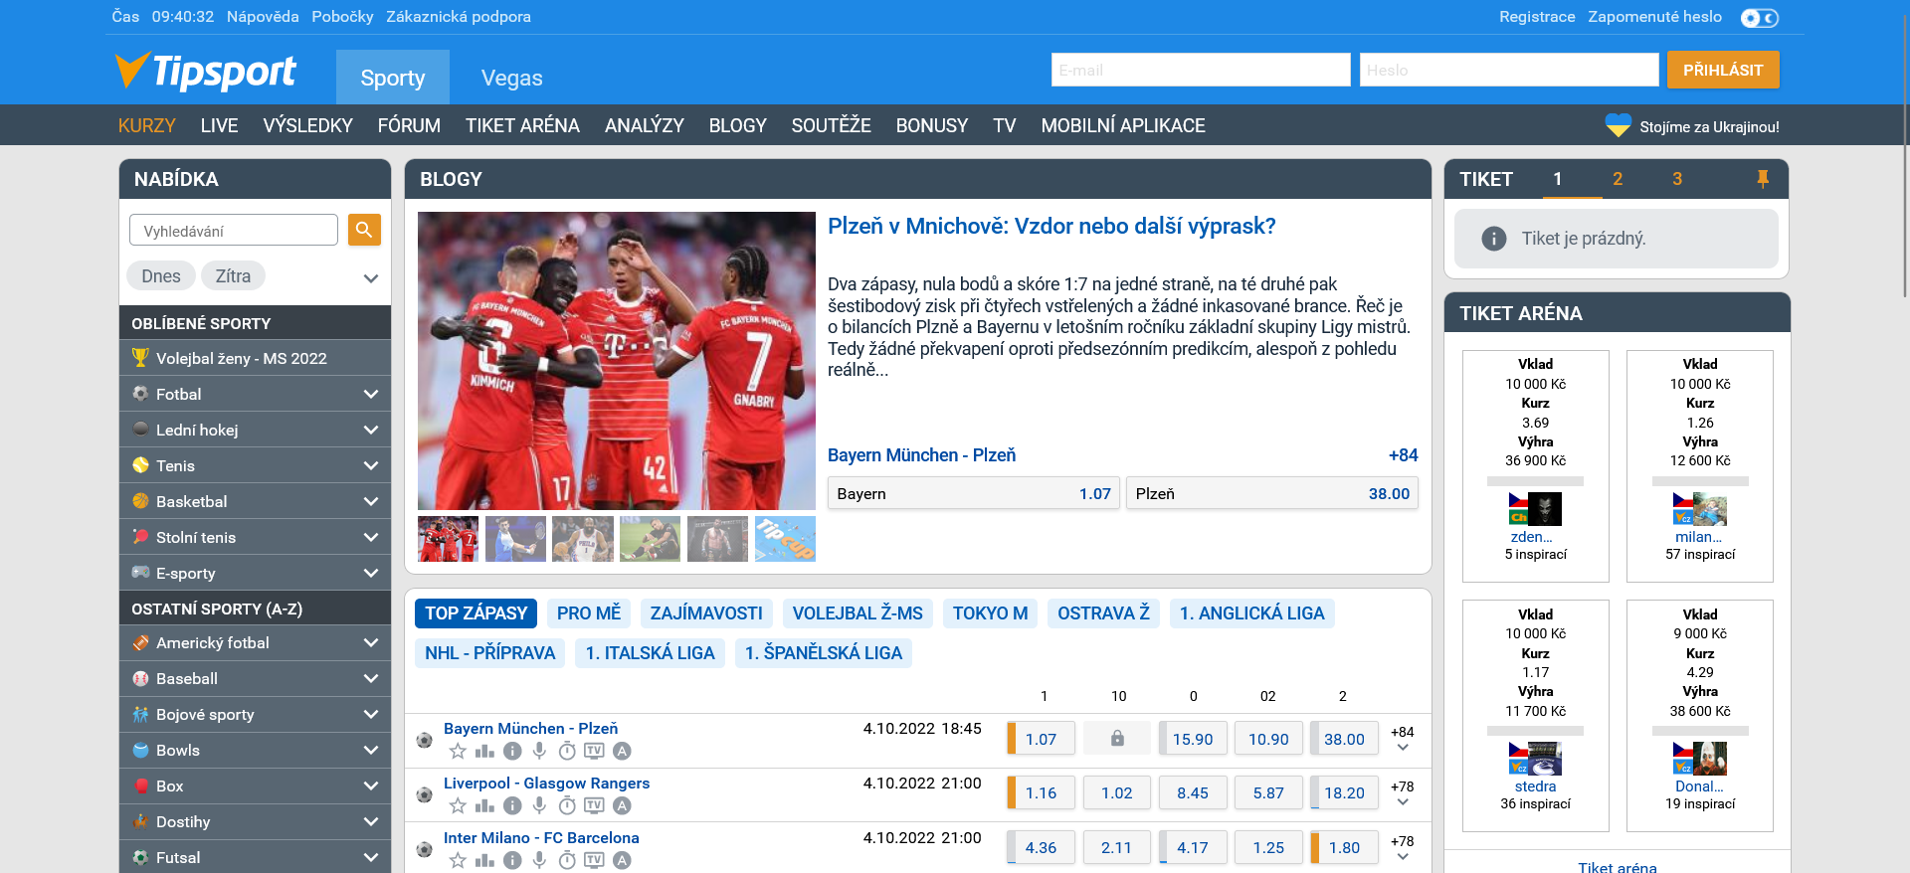The height and width of the screenshot is (873, 1910).
Task: Click info icon next to Tiket je prázdný
Action: 1493,239
